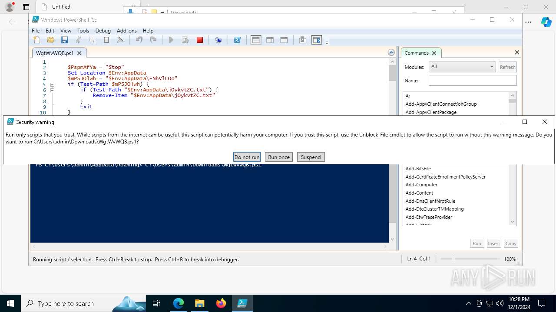This screenshot has height=312, width=556.
Task: Open a script with the folder icon
Action: 51,40
